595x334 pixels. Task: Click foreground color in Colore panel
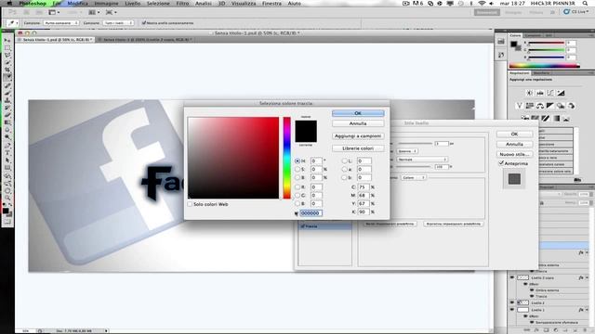pos(513,44)
